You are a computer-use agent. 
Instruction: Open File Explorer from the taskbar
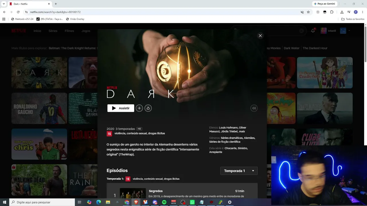point(108,202)
